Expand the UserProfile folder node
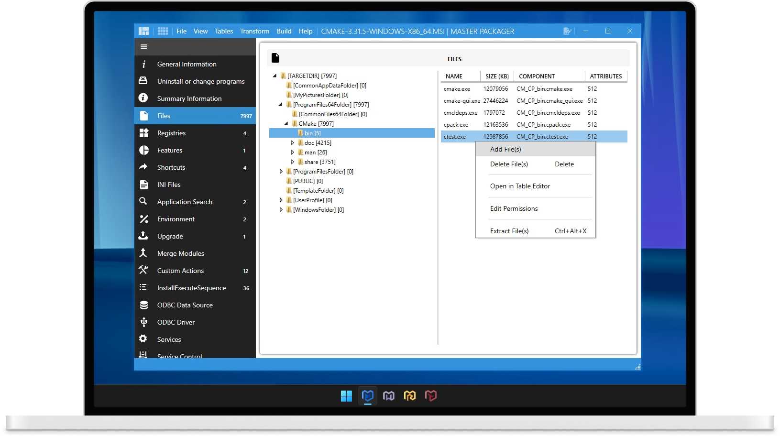Viewport: 780px width, 436px height. (x=281, y=200)
